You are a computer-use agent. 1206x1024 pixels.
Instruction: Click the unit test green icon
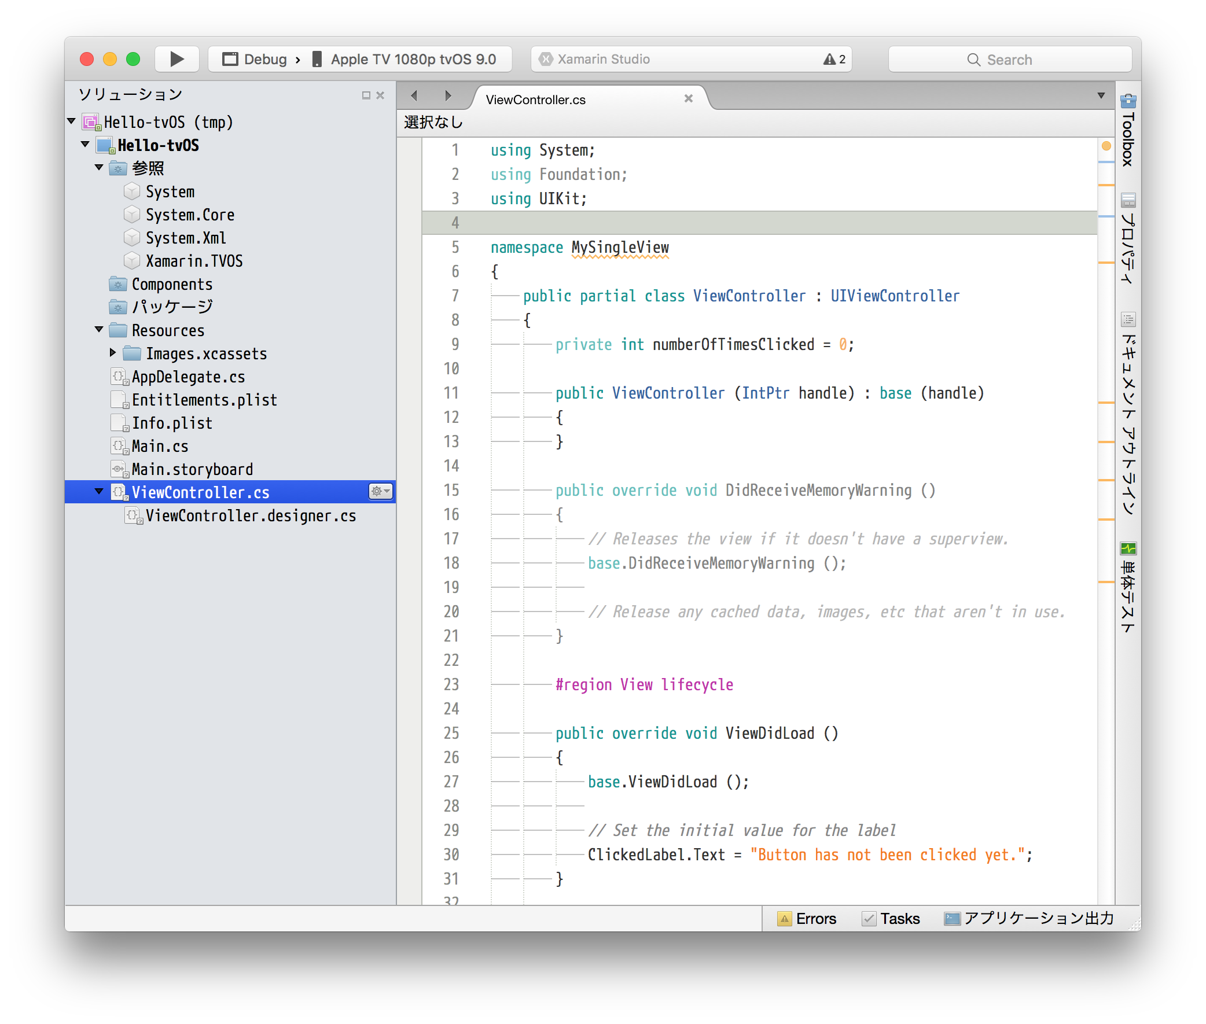point(1128,548)
